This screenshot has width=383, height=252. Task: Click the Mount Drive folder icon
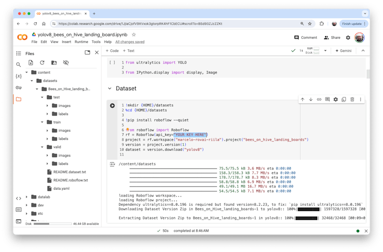click(x=54, y=63)
